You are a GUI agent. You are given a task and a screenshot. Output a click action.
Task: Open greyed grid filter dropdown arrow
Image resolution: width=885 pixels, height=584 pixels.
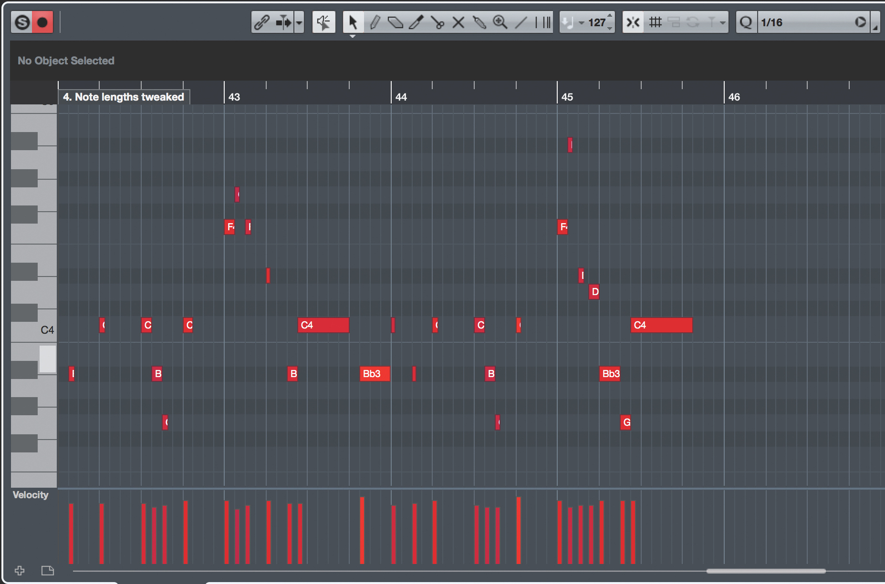click(x=723, y=22)
